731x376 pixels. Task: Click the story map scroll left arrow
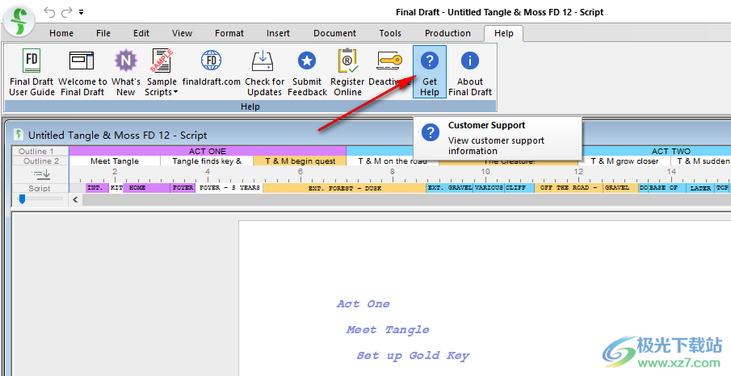pos(76,199)
